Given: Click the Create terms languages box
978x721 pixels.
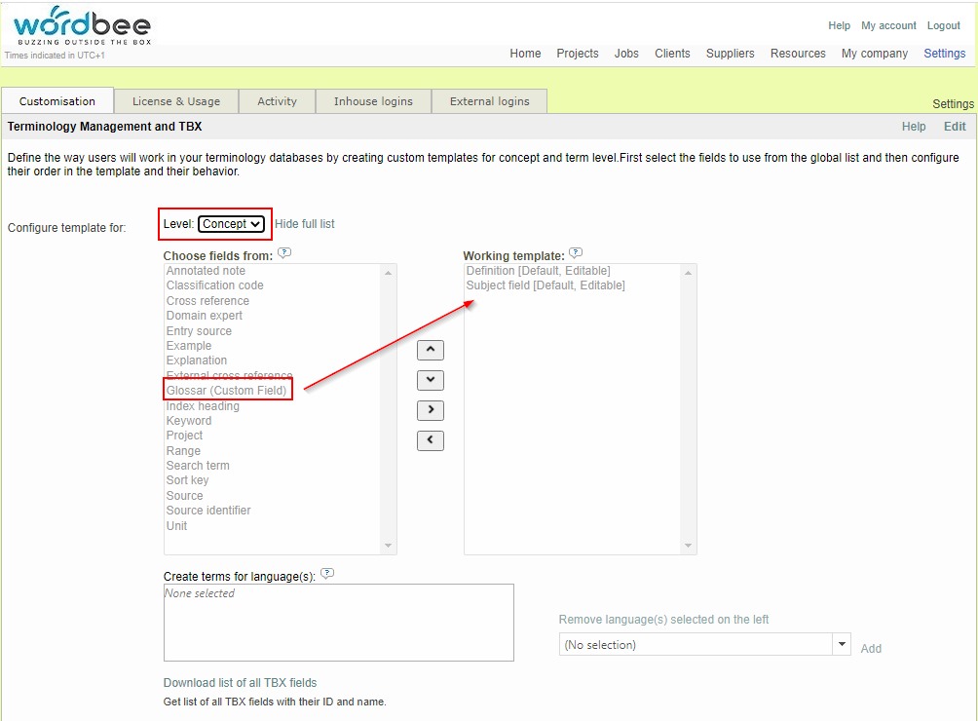Looking at the screenshot, I should [338, 623].
